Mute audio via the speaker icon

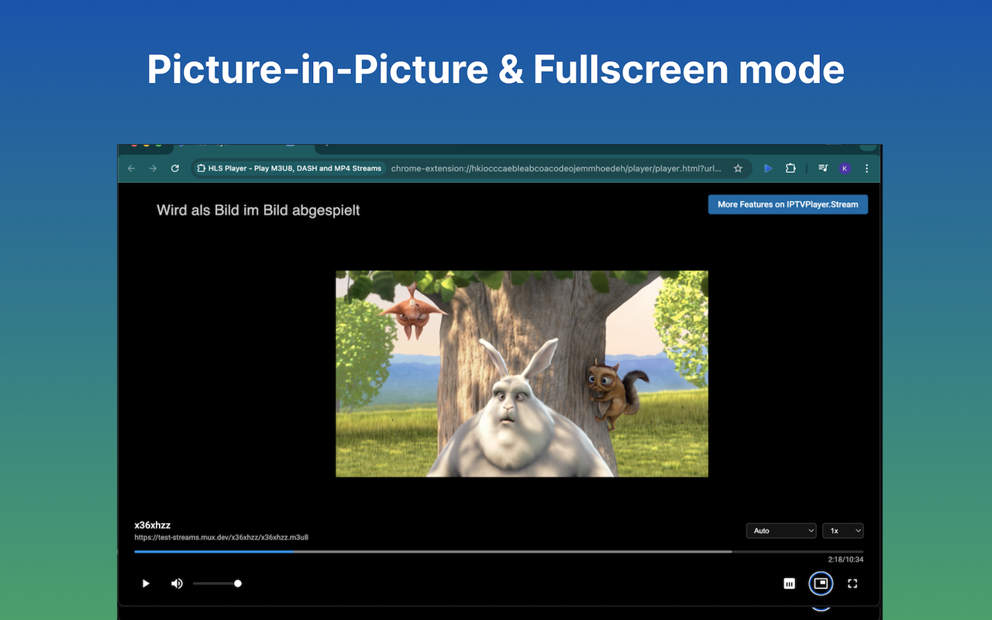pos(177,584)
